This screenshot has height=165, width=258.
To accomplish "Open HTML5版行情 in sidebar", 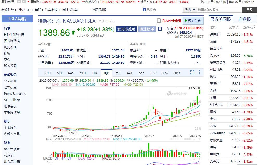I will [x=14, y=35].
